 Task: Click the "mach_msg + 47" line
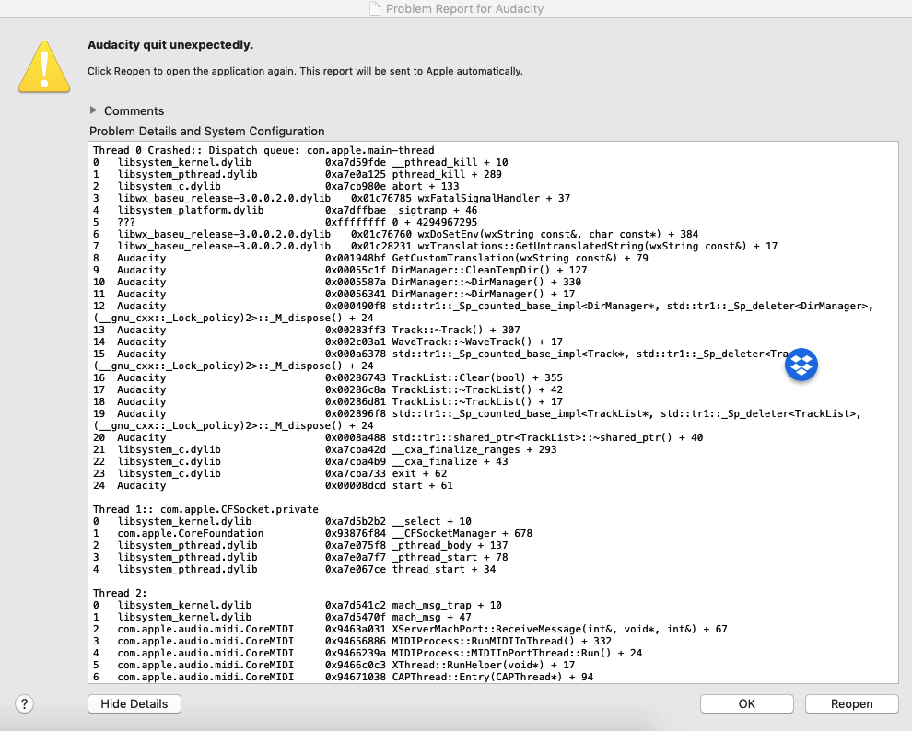(282, 617)
